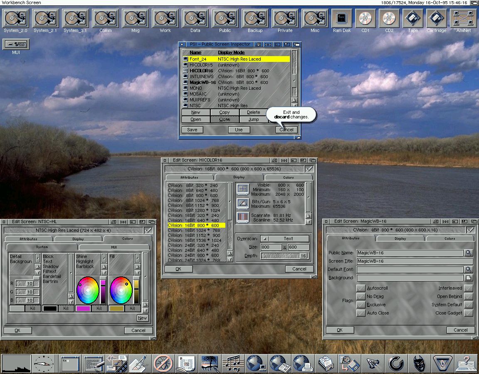Toggle the Interleaved flag checkbox
479x374 pixels.
point(469,288)
